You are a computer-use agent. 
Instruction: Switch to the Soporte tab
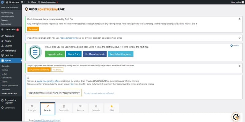(96, 108)
